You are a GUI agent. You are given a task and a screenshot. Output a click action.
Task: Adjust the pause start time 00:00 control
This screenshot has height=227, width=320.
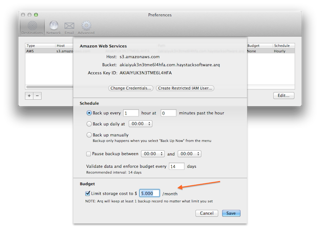153,153
